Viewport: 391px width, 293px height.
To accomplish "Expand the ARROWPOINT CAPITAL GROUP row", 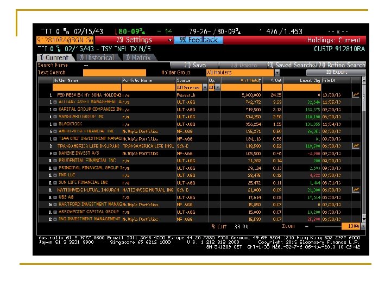I will (55, 212).
